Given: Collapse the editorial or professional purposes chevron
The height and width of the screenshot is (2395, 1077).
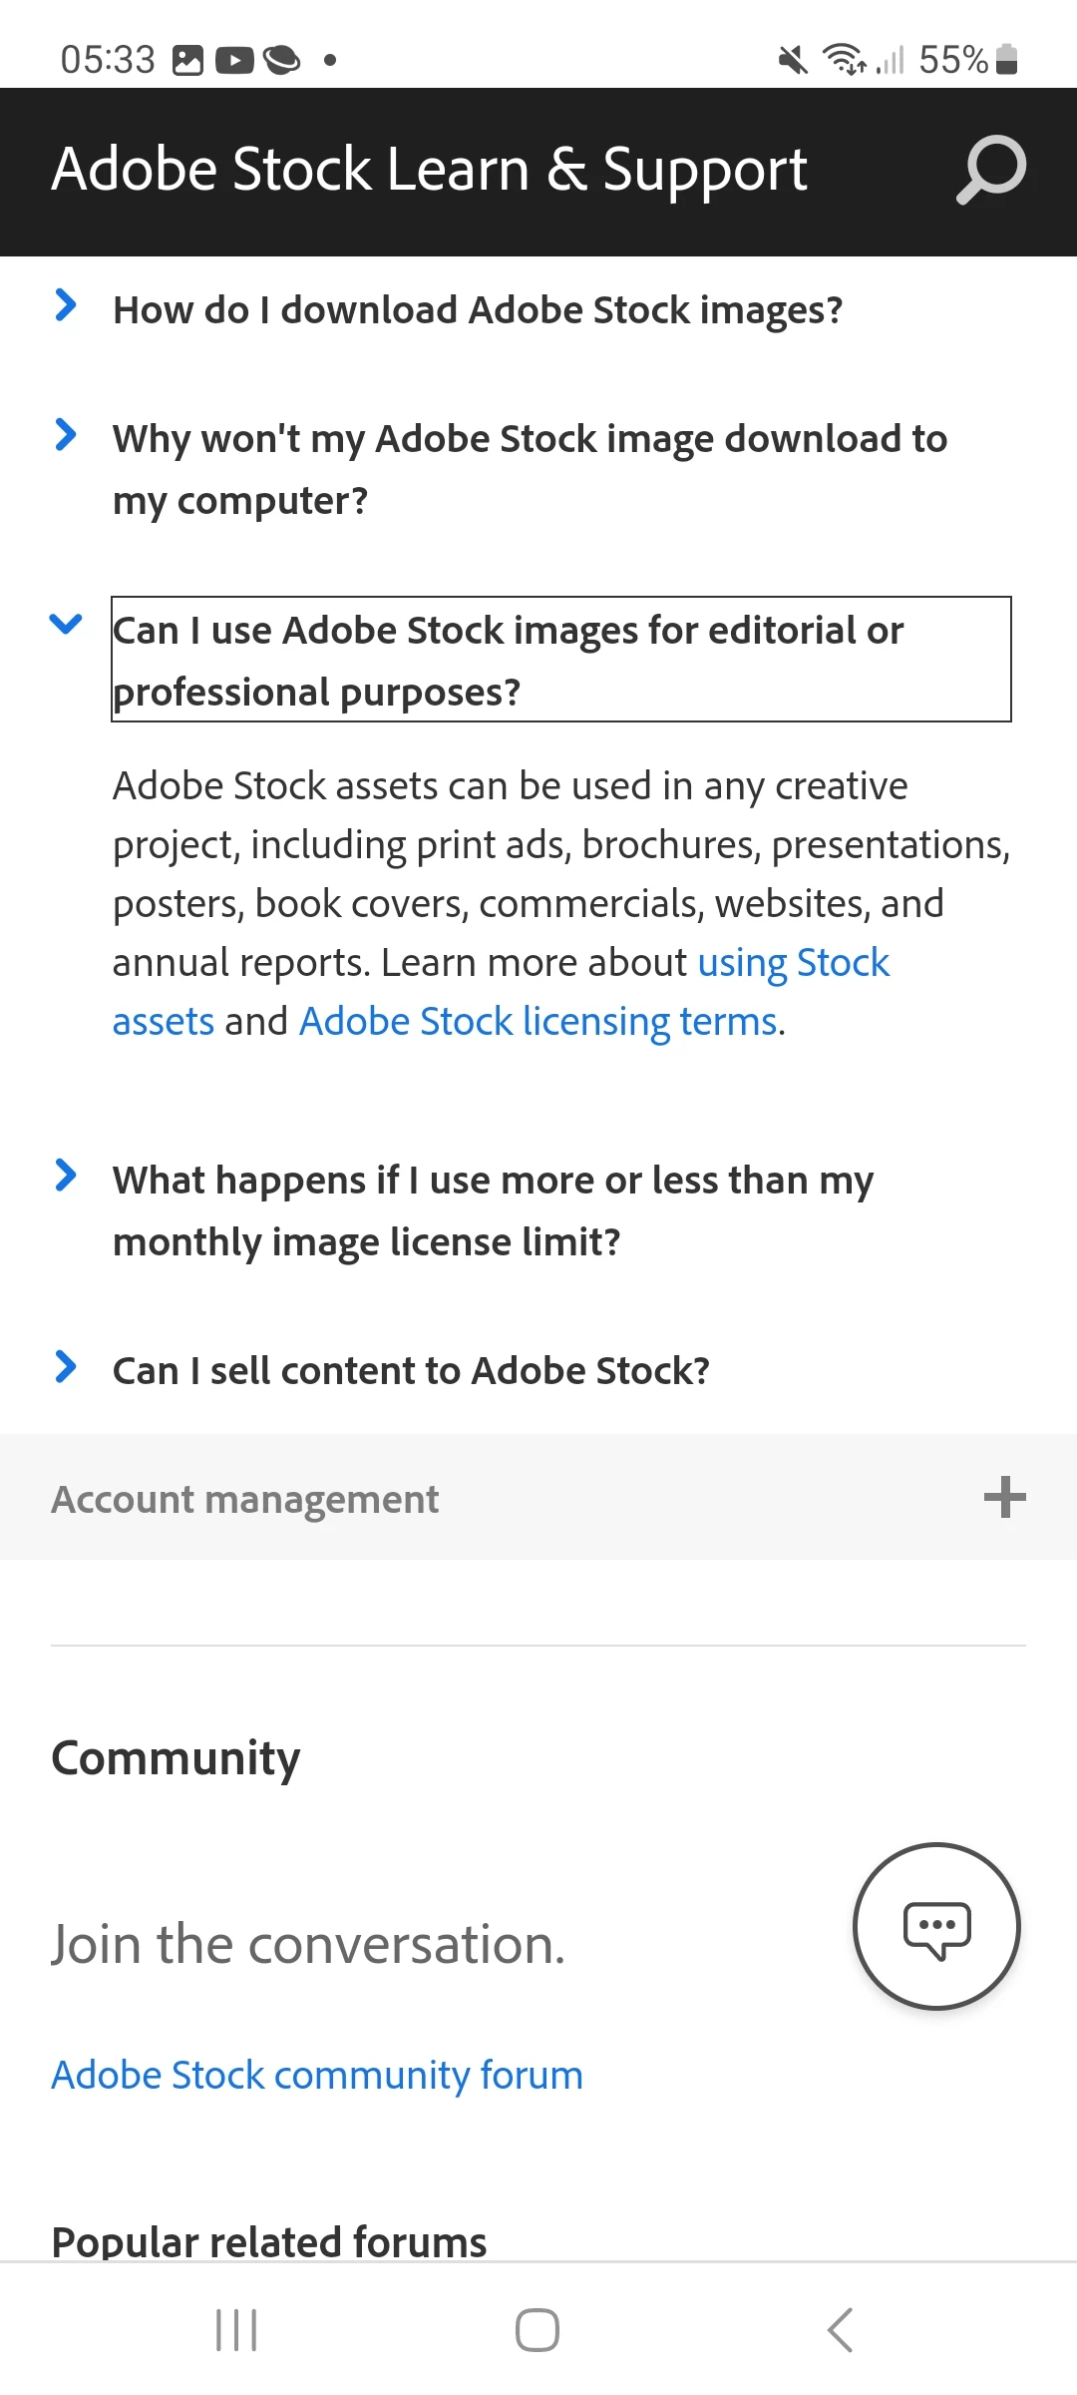Looking at the screenshot, I should point(66,625).
